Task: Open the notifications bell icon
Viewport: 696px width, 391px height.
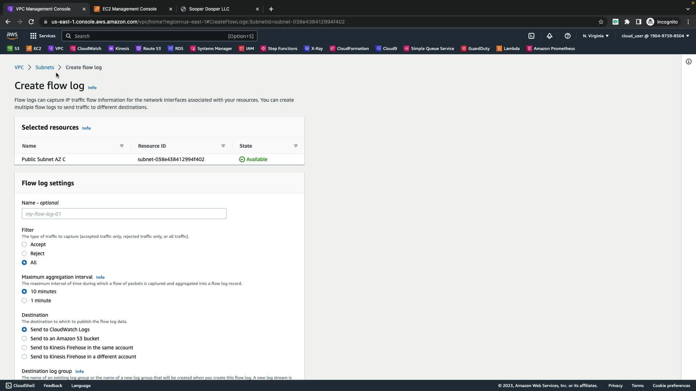Action: [550, 36]
